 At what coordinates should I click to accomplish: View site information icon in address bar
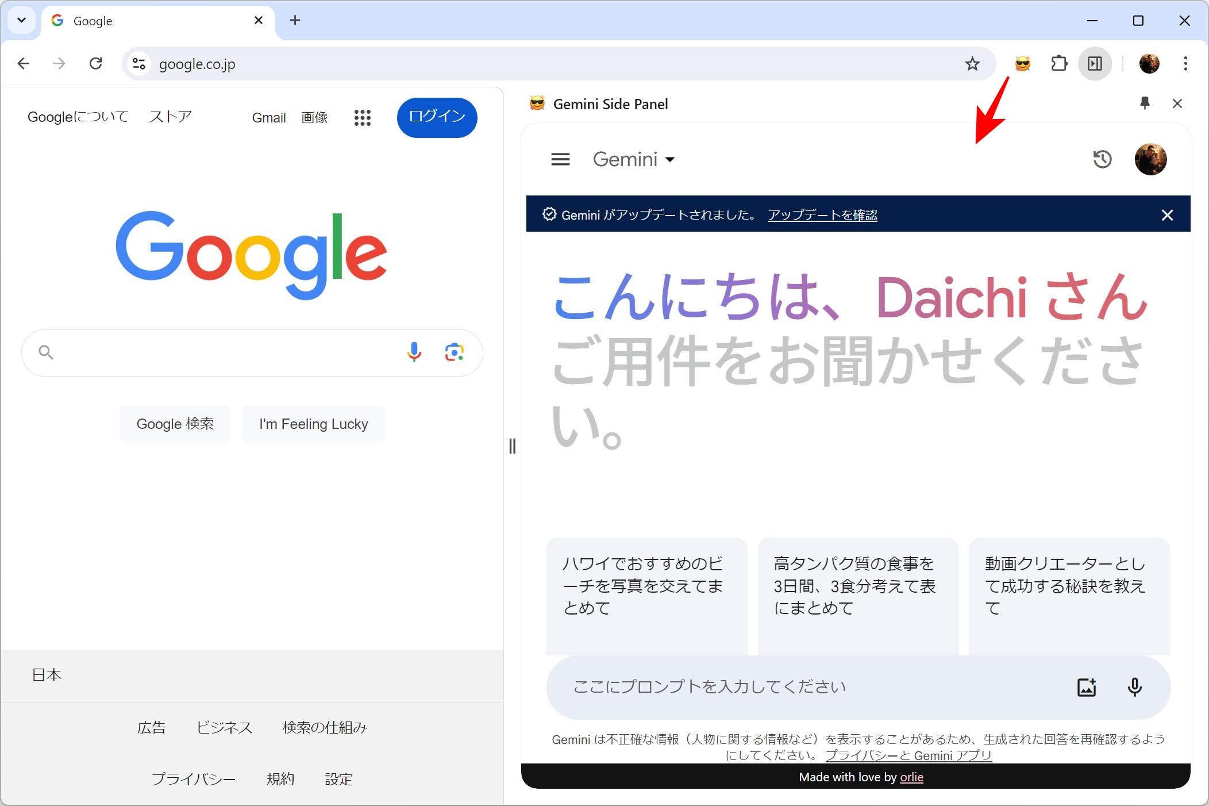point(139,64)
